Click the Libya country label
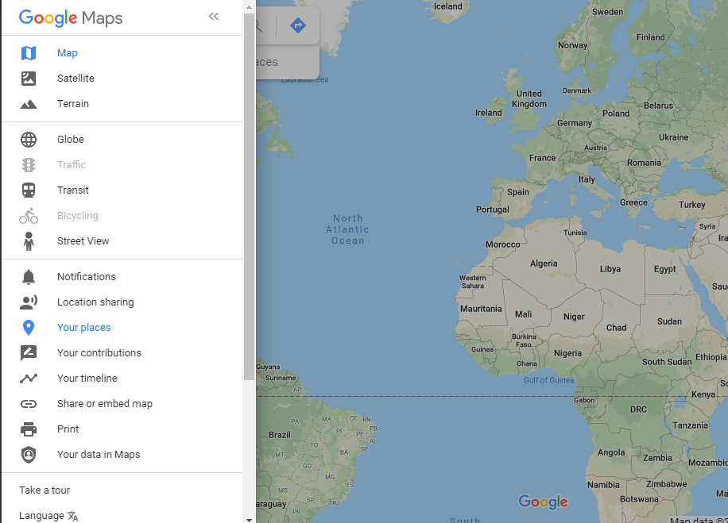 pos(610,269)
